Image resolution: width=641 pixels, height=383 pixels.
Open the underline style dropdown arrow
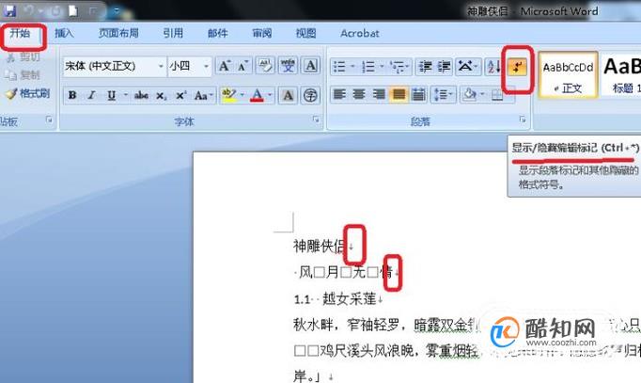point(126,95)
